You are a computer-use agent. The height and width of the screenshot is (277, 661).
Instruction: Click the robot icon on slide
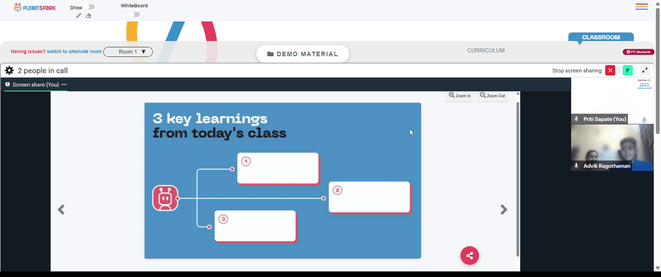pos(165,198)
